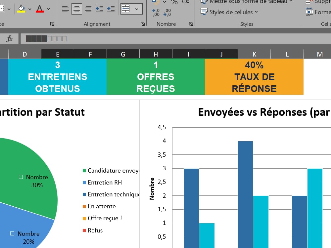Viewport: 331px width, 248px height.
Task: Decrease indent
Action: click(99, 9)
